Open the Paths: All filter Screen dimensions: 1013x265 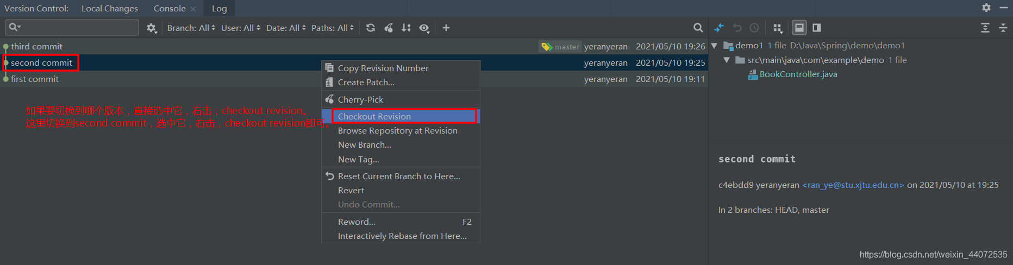[332, 28]
